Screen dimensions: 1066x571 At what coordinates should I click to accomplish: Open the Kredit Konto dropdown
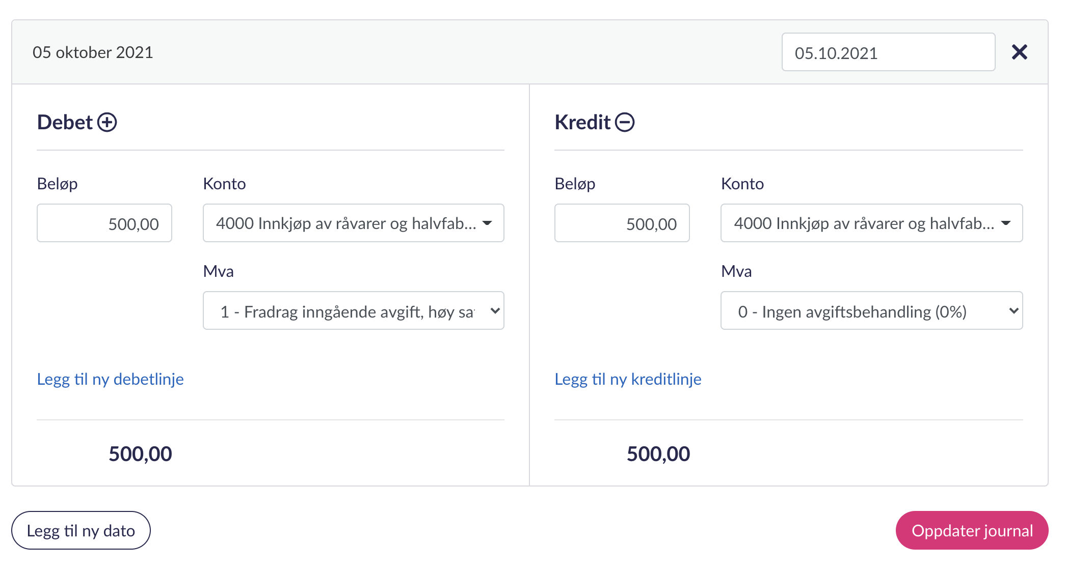871,223
